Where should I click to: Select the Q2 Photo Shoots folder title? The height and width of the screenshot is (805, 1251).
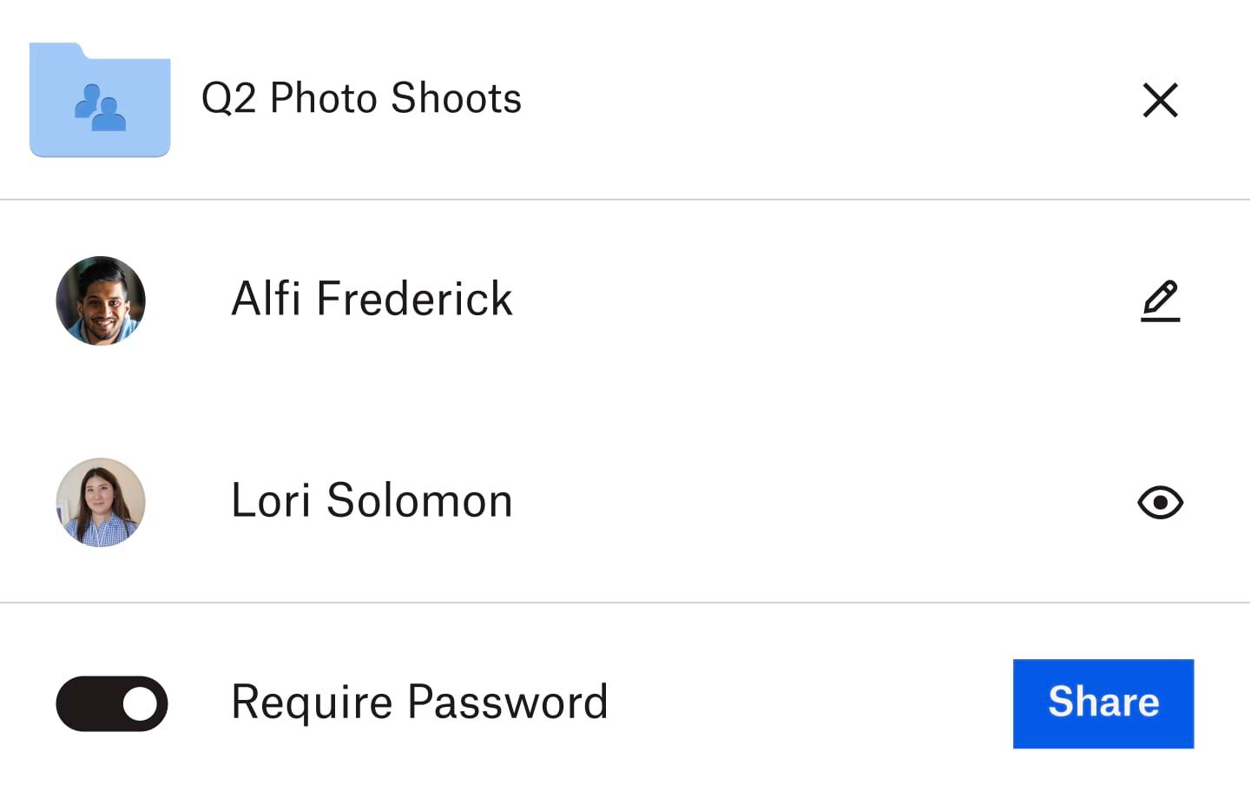[x=361, y=98]
